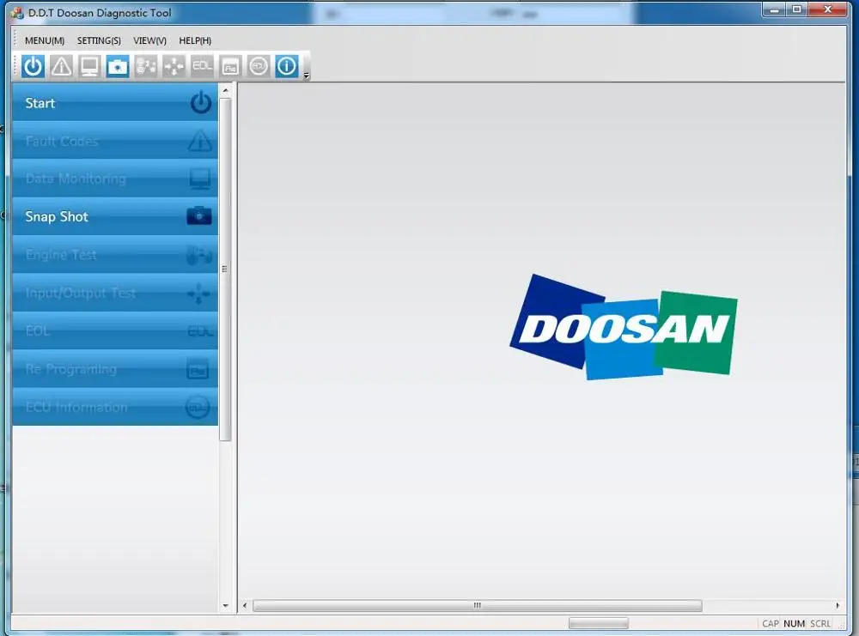Open Data Monitoring via the monitor toolbar icon
859x636 pixels.
88,65
